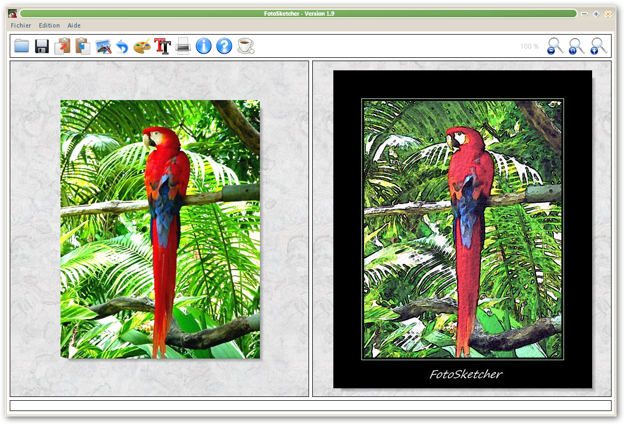
Task: Click the sketched parrot result image
Action: [462, 229]
